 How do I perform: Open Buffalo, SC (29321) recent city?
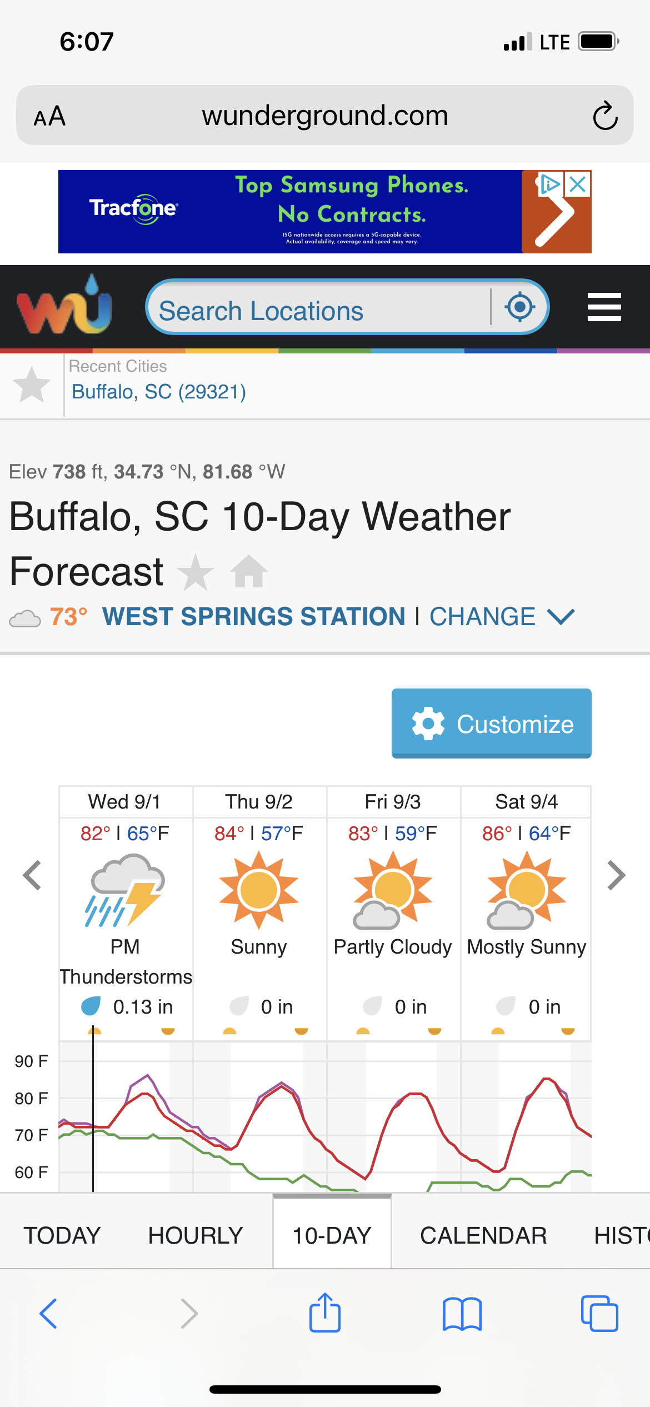[159, 392]
